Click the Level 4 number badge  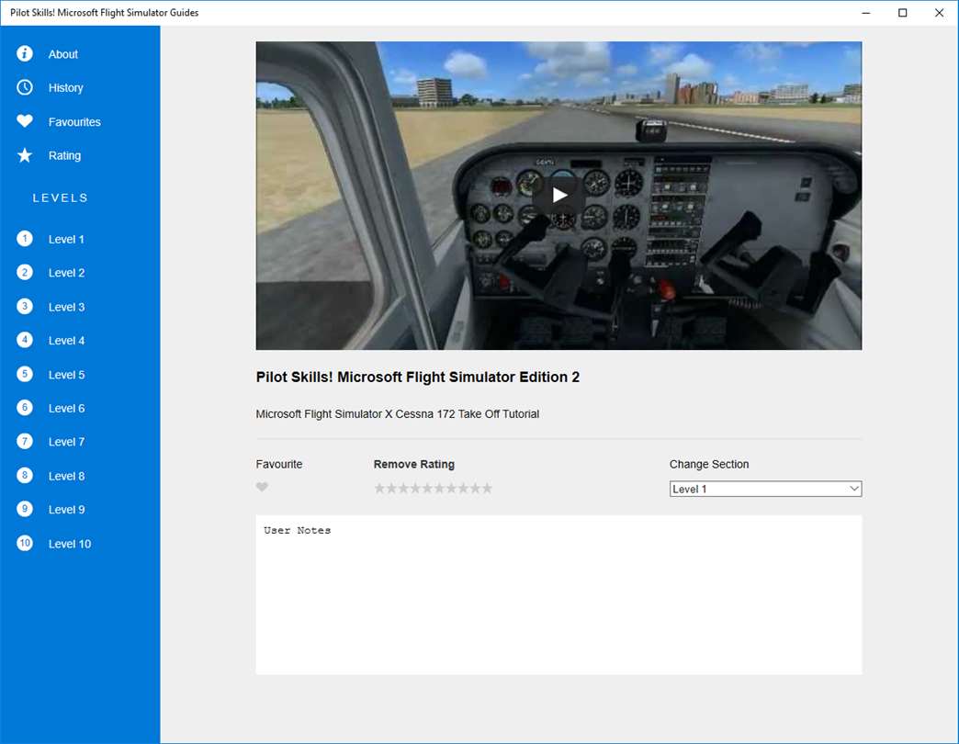pos(25,340)
